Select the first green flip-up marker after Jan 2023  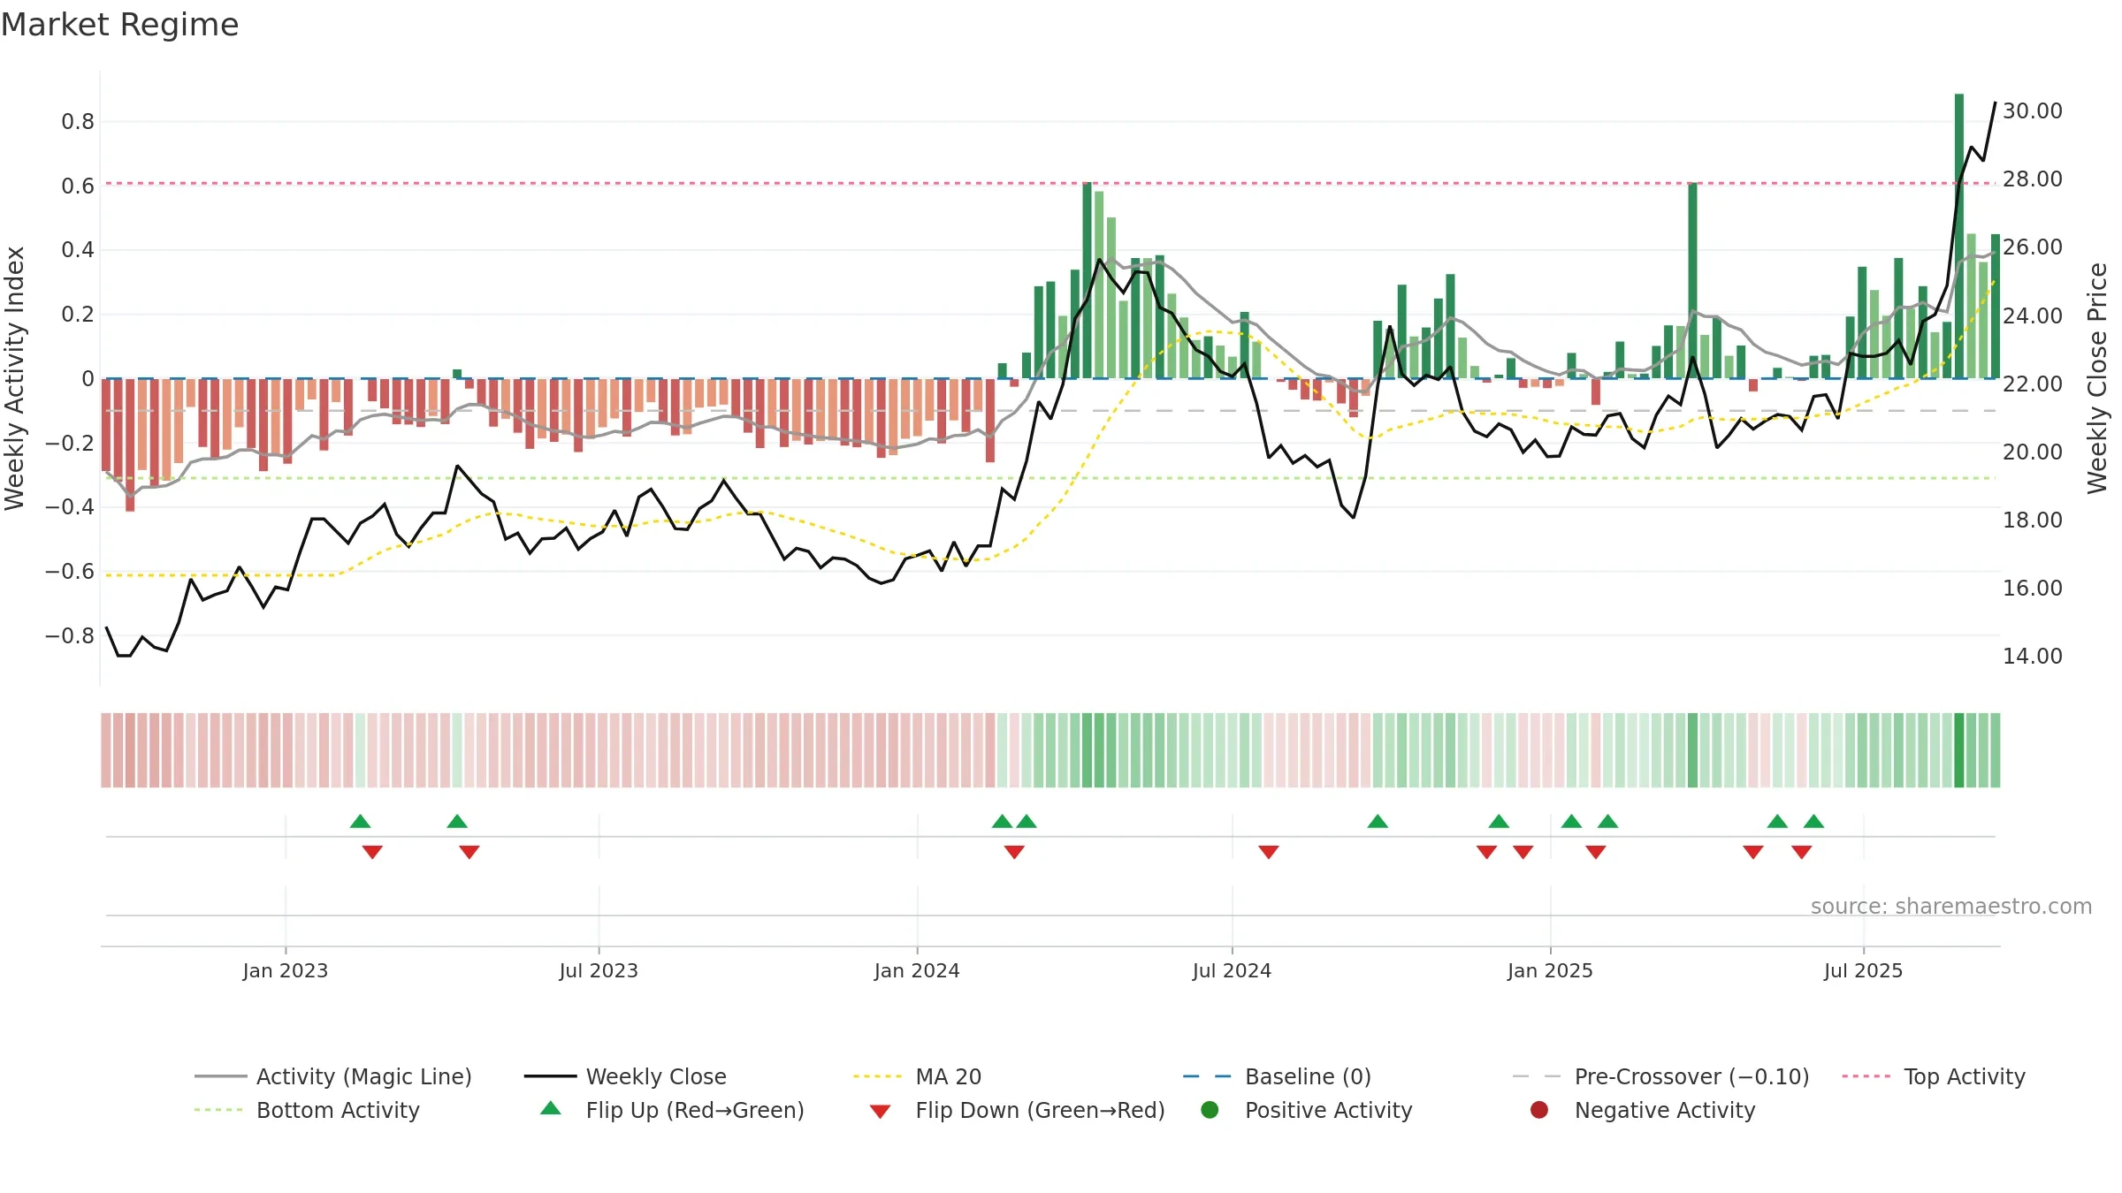[360, 821]
